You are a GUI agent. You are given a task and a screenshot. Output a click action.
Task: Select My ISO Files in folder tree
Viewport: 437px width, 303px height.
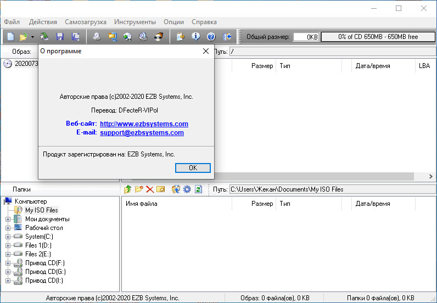click(41, 210)
